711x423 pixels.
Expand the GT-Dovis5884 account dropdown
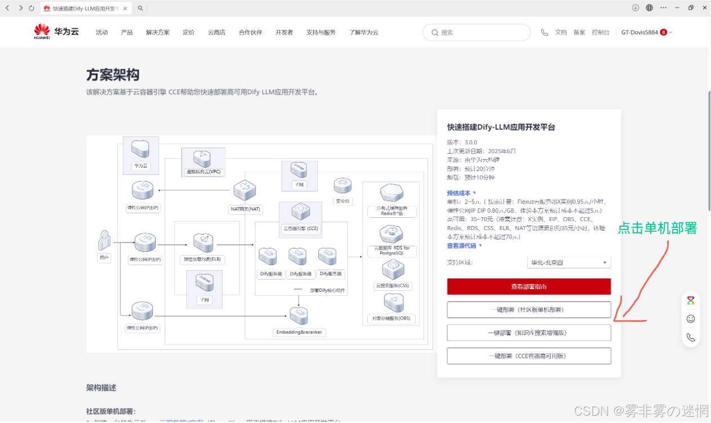(x=647, y=33)
